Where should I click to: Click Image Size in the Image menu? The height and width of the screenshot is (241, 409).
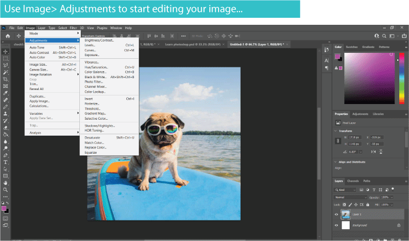pos(39,65)
